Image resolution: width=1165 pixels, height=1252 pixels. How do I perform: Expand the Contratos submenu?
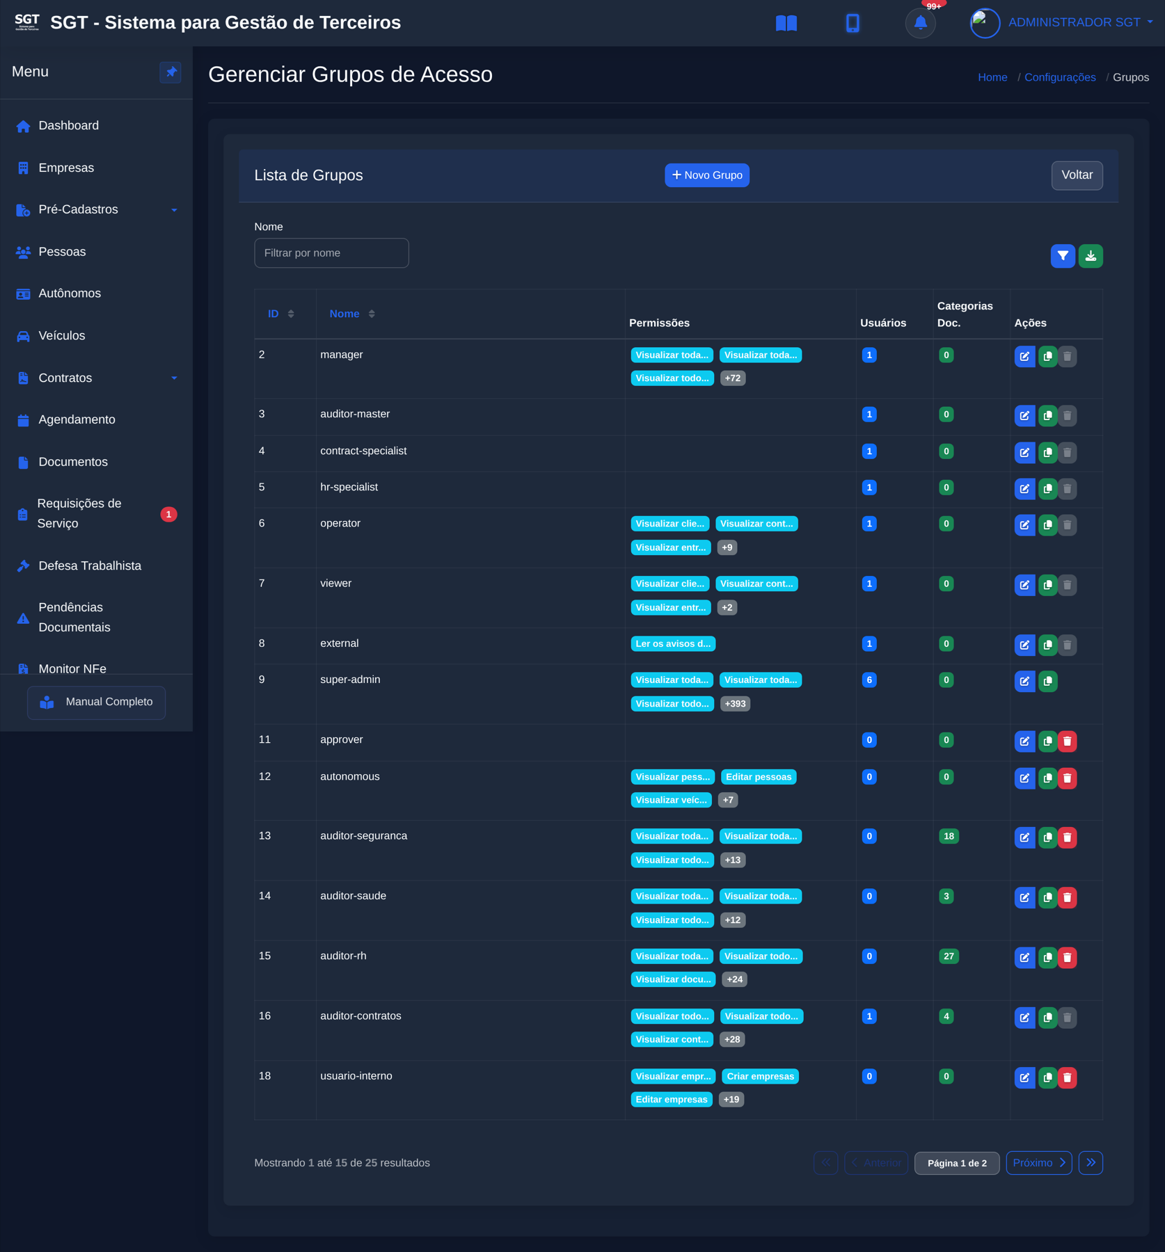click(96, 378)
